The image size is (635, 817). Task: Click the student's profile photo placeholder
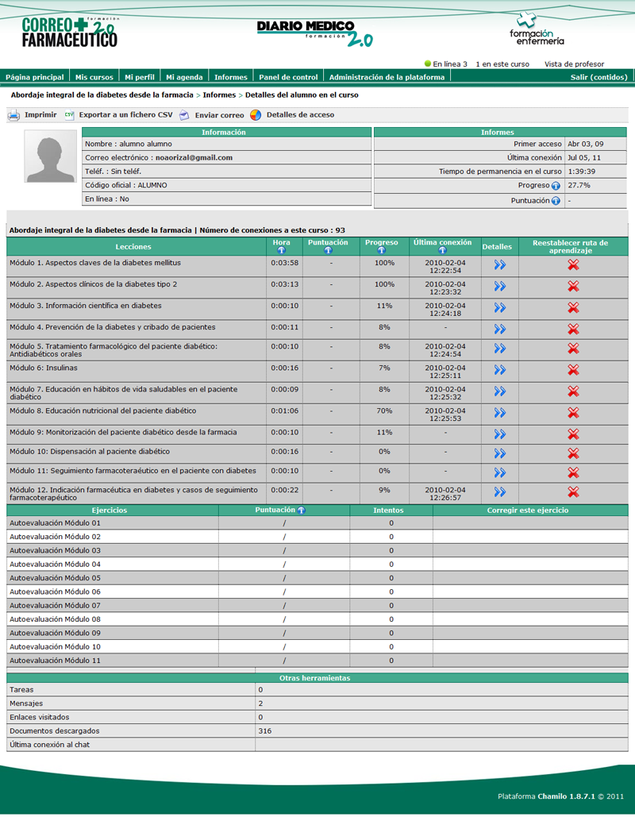coord(51,156)
